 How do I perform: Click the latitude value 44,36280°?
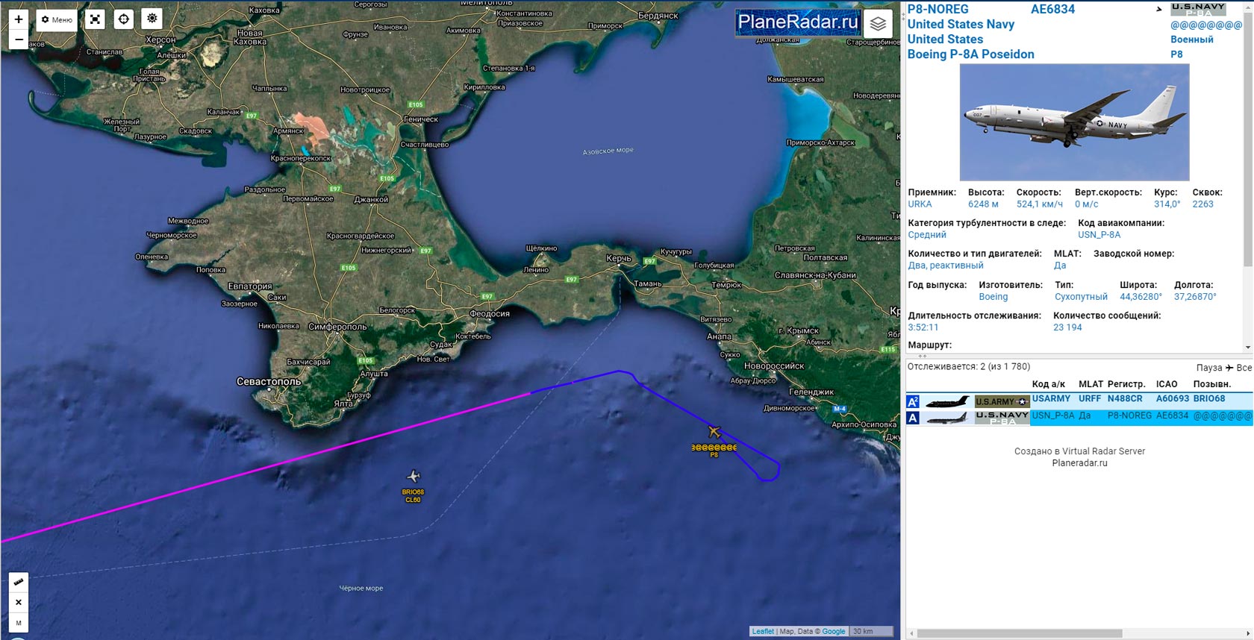coord(1141,297)
